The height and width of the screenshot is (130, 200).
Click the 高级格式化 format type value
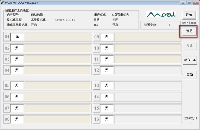click(x=38, y=20)
